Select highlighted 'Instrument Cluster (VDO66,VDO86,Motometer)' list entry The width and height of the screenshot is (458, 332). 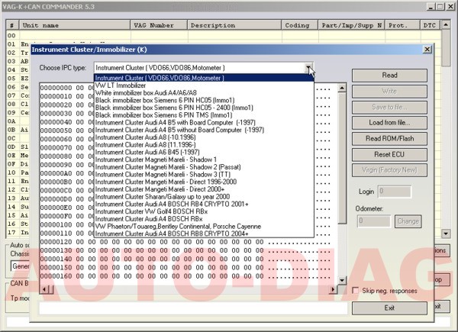coord(204,78)
